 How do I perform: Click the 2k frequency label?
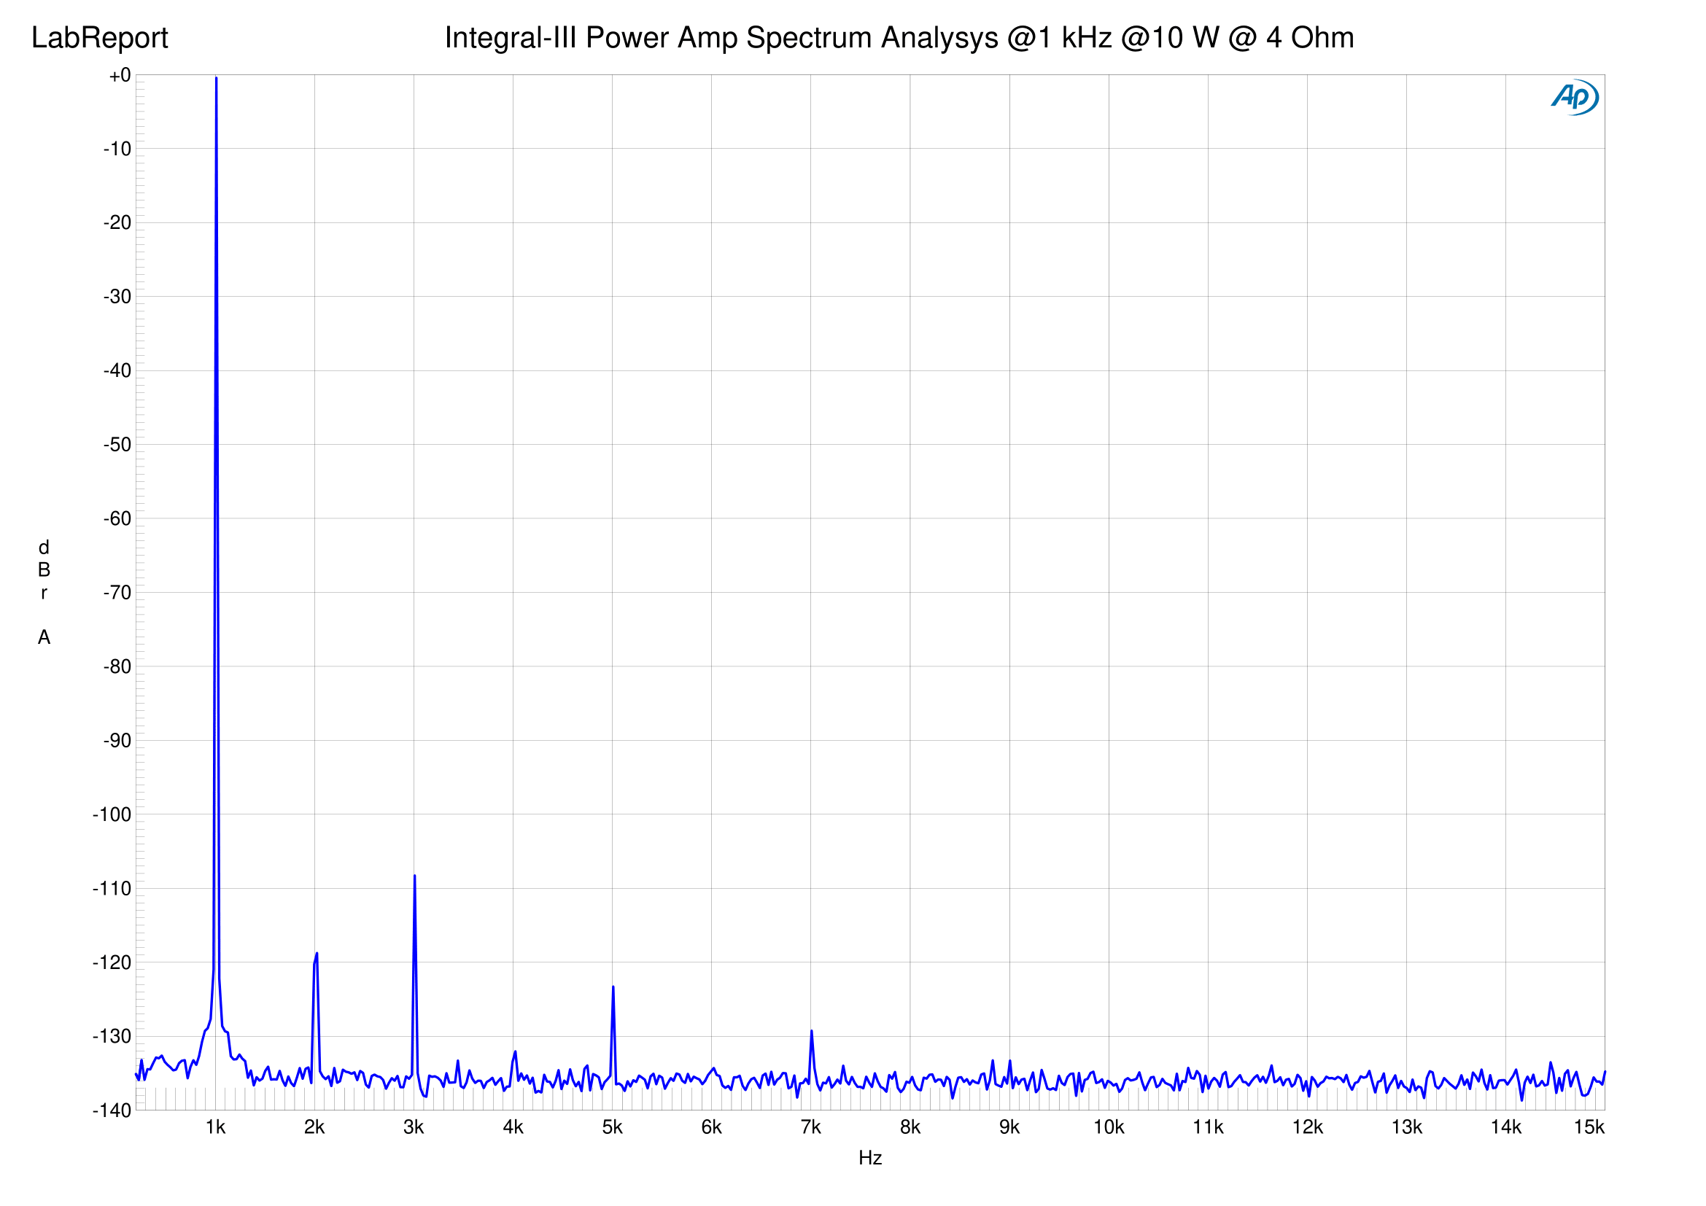coord(314,1127)
